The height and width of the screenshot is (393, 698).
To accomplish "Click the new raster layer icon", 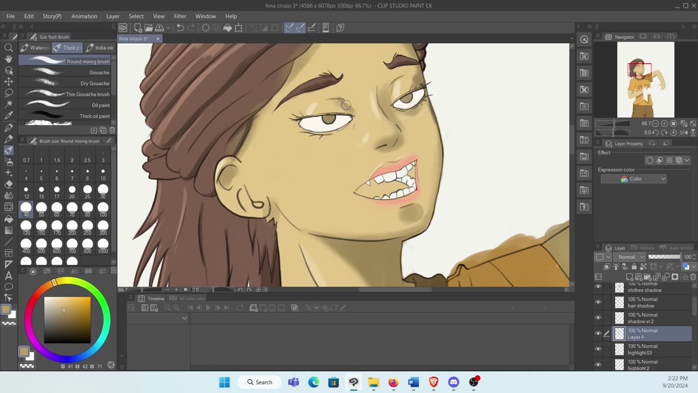I will [630, 277].
